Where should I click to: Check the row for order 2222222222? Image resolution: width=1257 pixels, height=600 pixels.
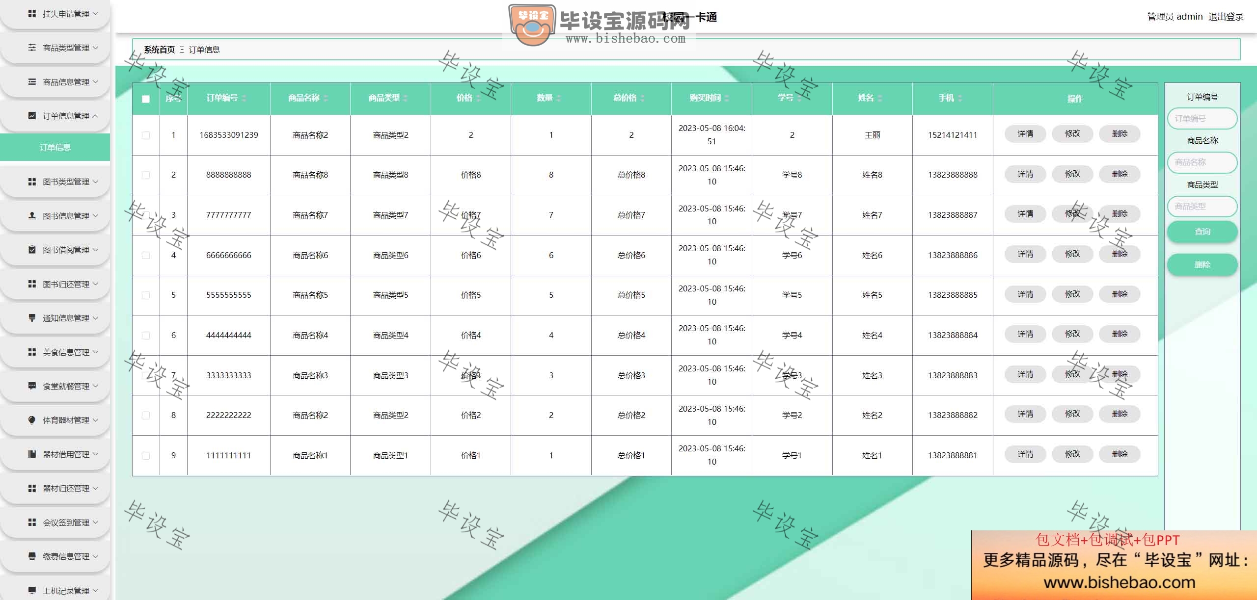[x=146, y=416]
